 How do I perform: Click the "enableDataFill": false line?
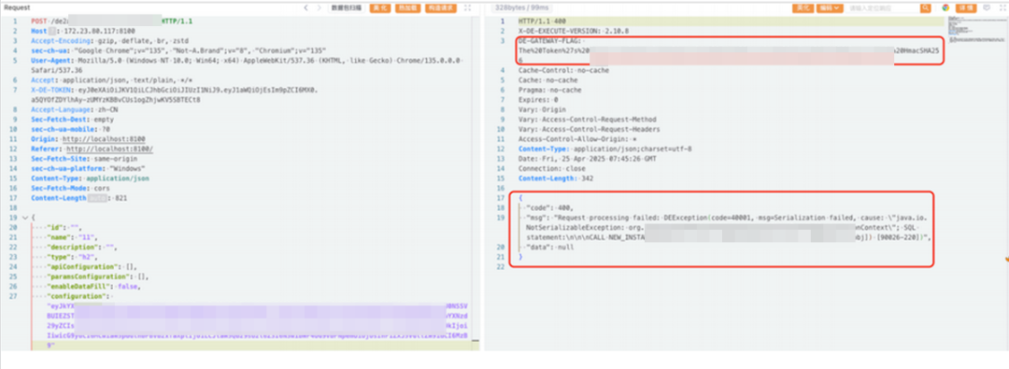pos(94,286)
